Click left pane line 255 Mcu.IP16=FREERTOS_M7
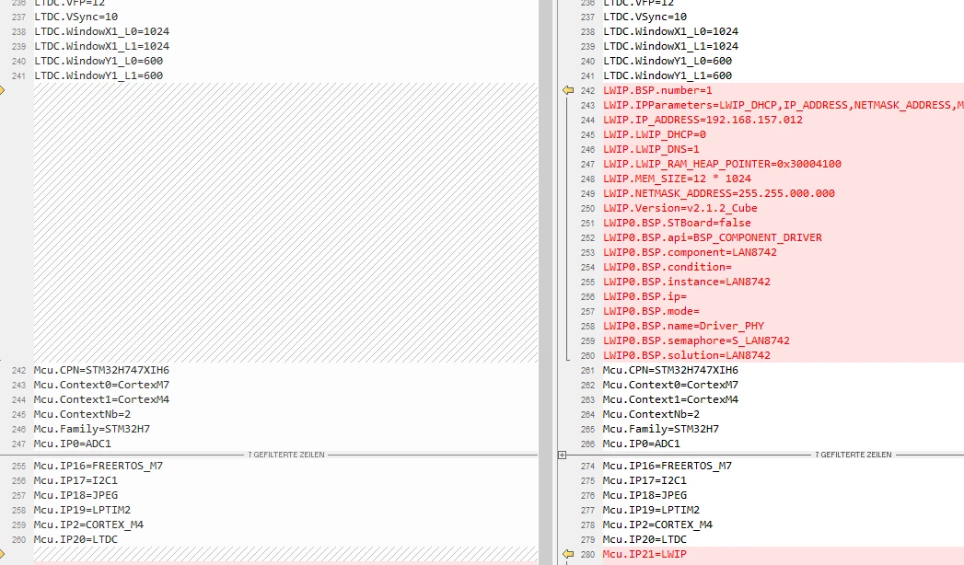This screenshot has height=565, width=964. (99, 467)
